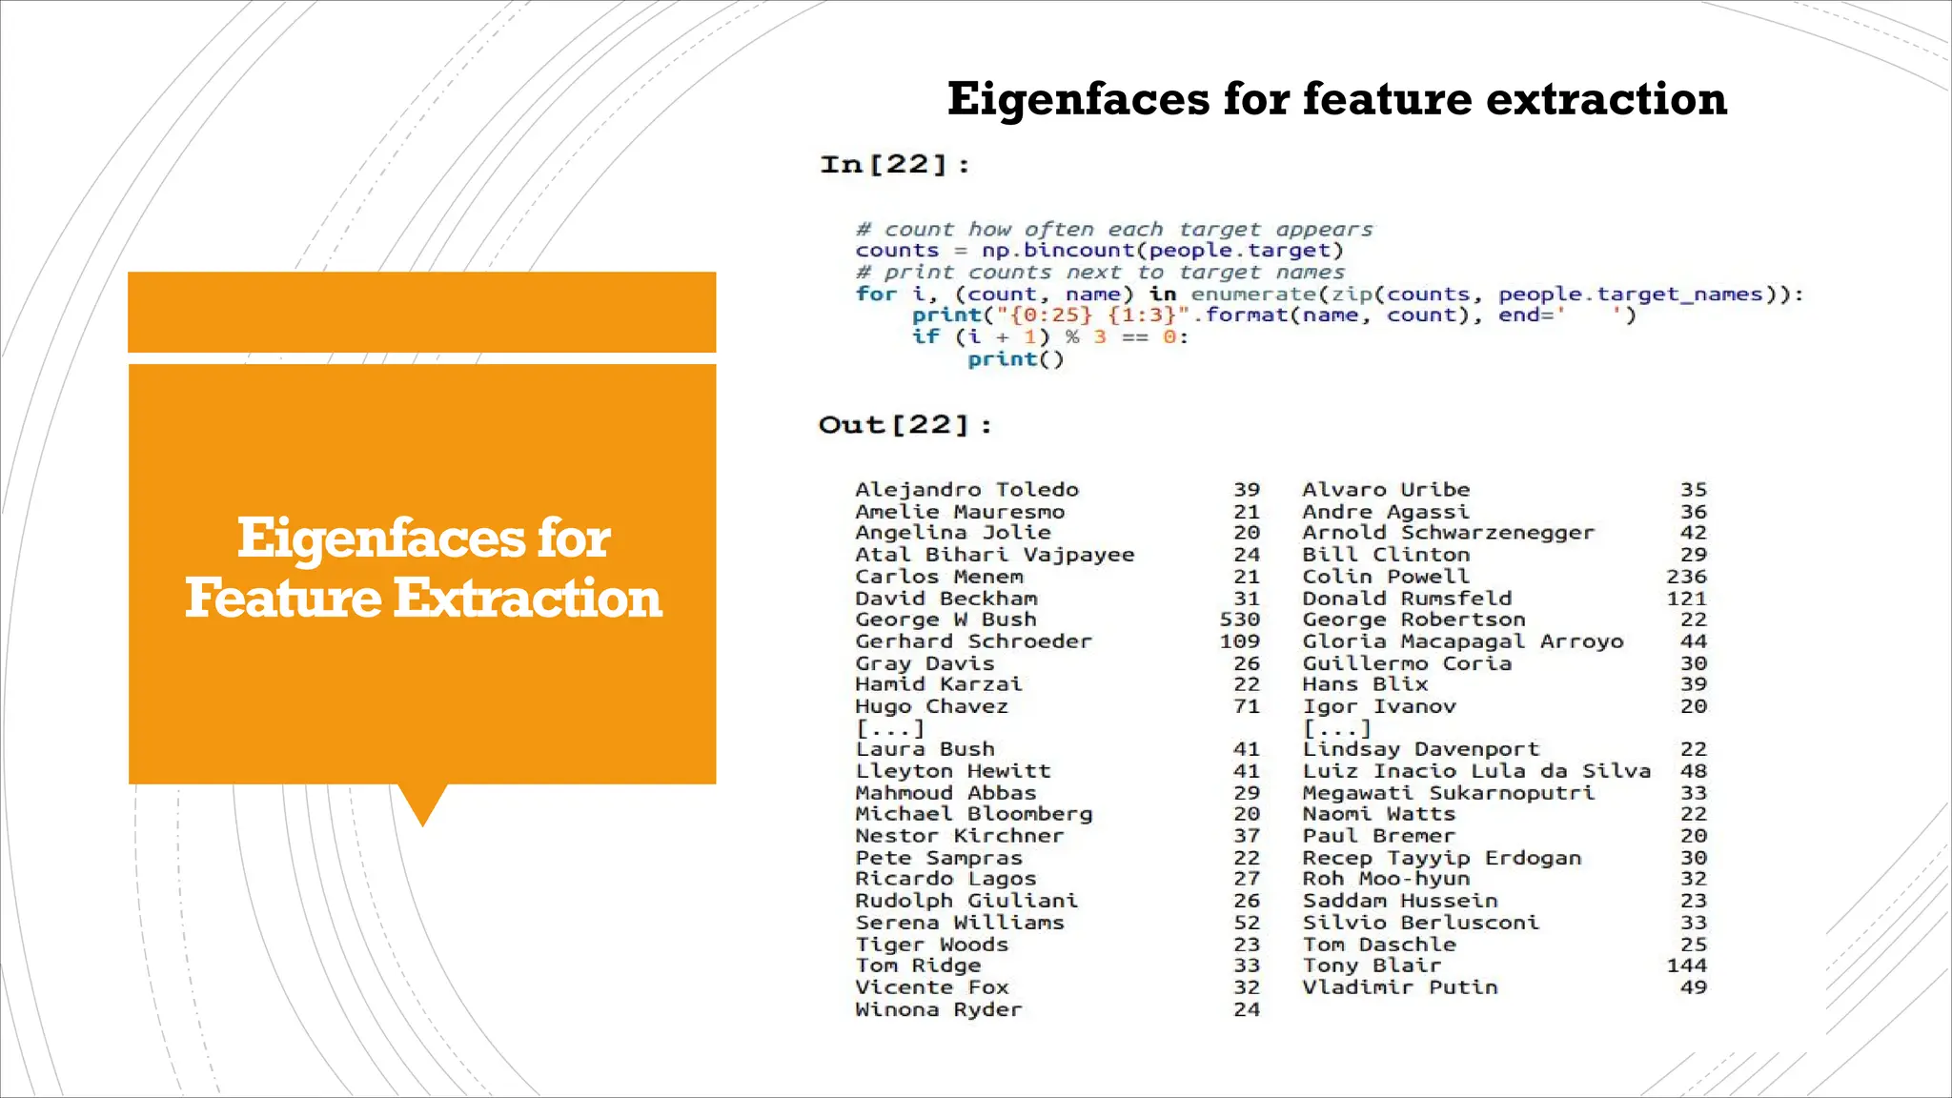This screenshot has width=1952, height=1098.
Task: Click the name 'Serena Williams'
Action: click(960, 923)
